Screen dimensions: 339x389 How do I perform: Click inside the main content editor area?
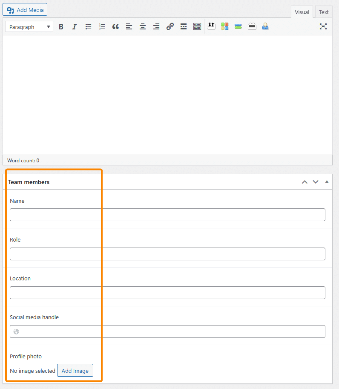pos(167,95)
